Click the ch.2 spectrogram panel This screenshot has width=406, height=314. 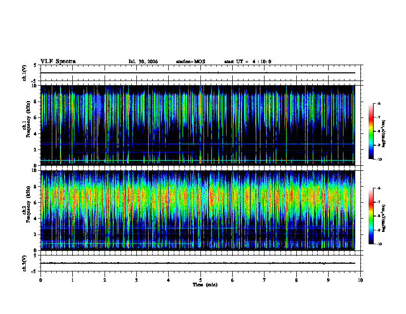(x=198, y=210)
